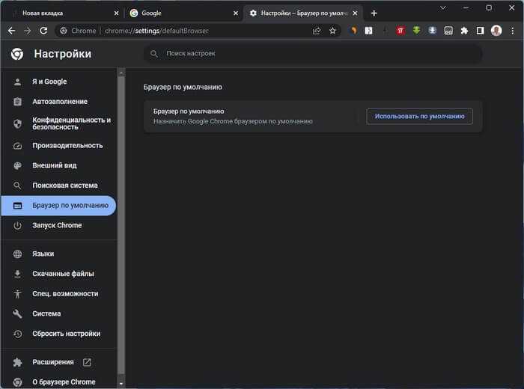
Task: Open the screenshot extension icon
Action: point(448,31)
